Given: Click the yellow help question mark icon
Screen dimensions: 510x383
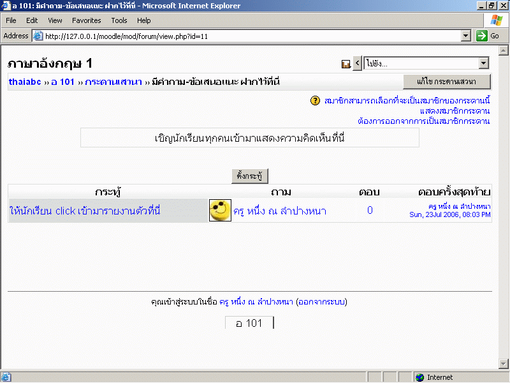Looking at the screenshot, I should click(315, 101).
